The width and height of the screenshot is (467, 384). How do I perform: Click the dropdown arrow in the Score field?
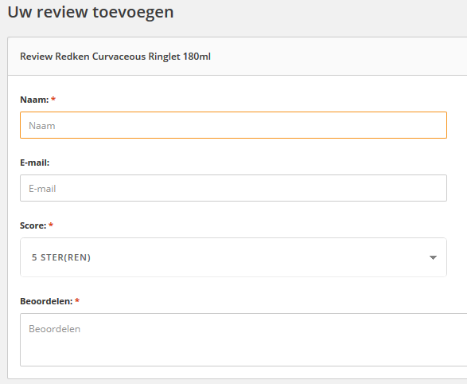pyautogui.click(x=433, y=257)
